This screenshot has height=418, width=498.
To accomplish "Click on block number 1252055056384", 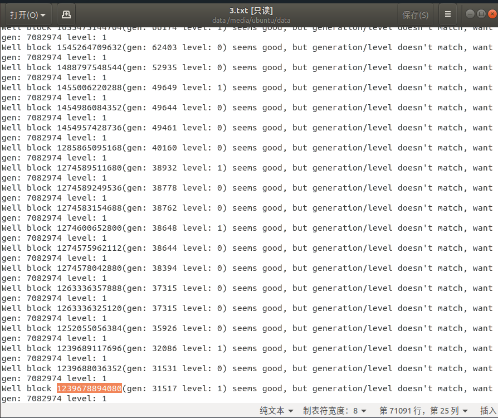I will (x=89, y=328).
